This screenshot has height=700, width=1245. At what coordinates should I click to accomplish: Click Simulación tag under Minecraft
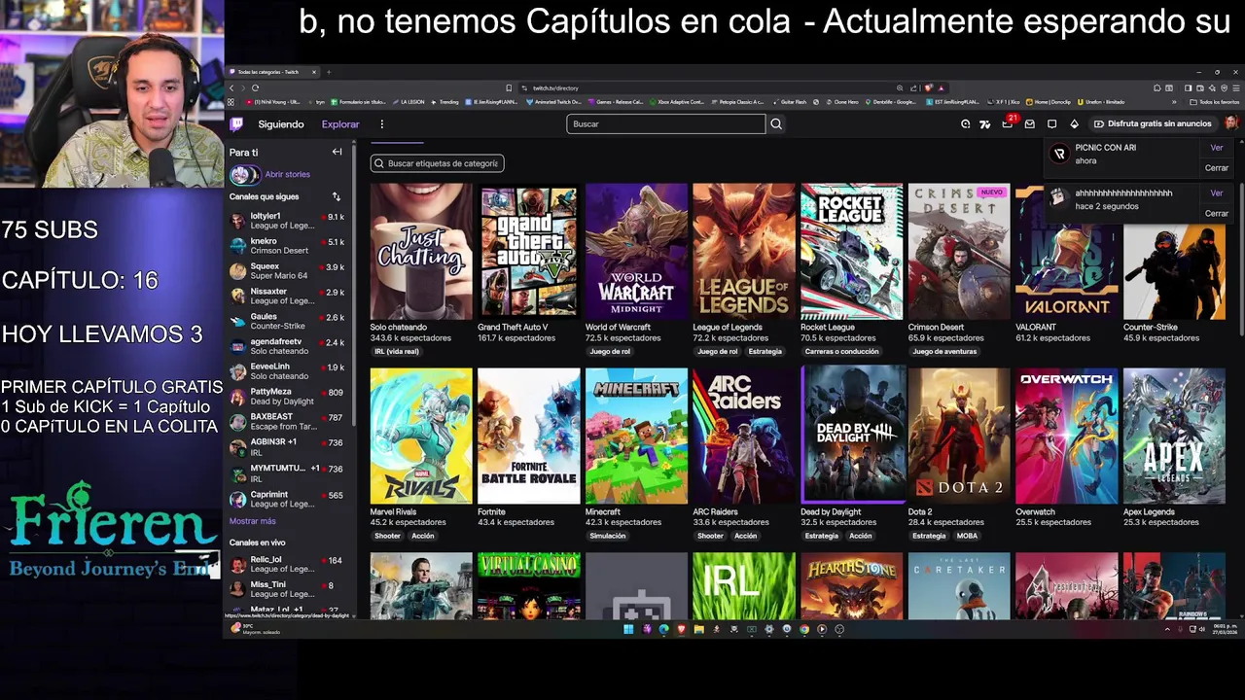point(608,536)
